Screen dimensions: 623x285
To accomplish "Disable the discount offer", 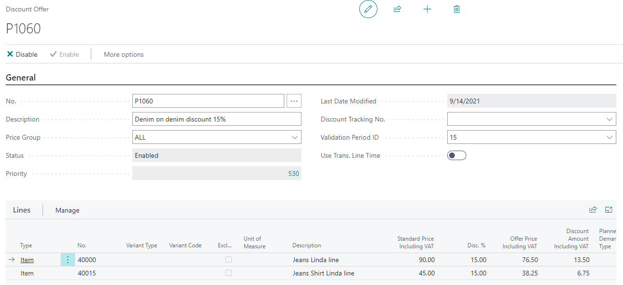I will [22, 54].
